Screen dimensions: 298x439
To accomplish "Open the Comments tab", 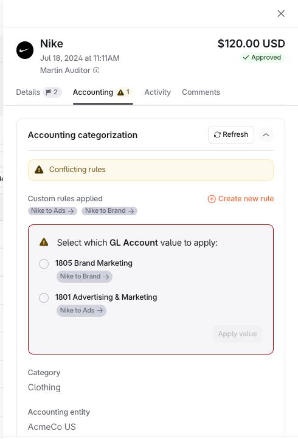I will tap(201, 92).
